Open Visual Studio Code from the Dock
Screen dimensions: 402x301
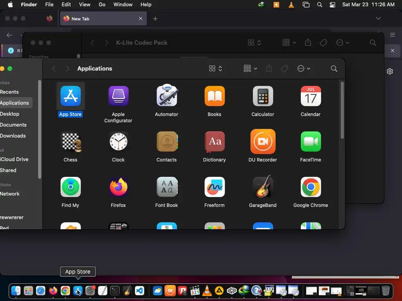(x=139, y=291)
